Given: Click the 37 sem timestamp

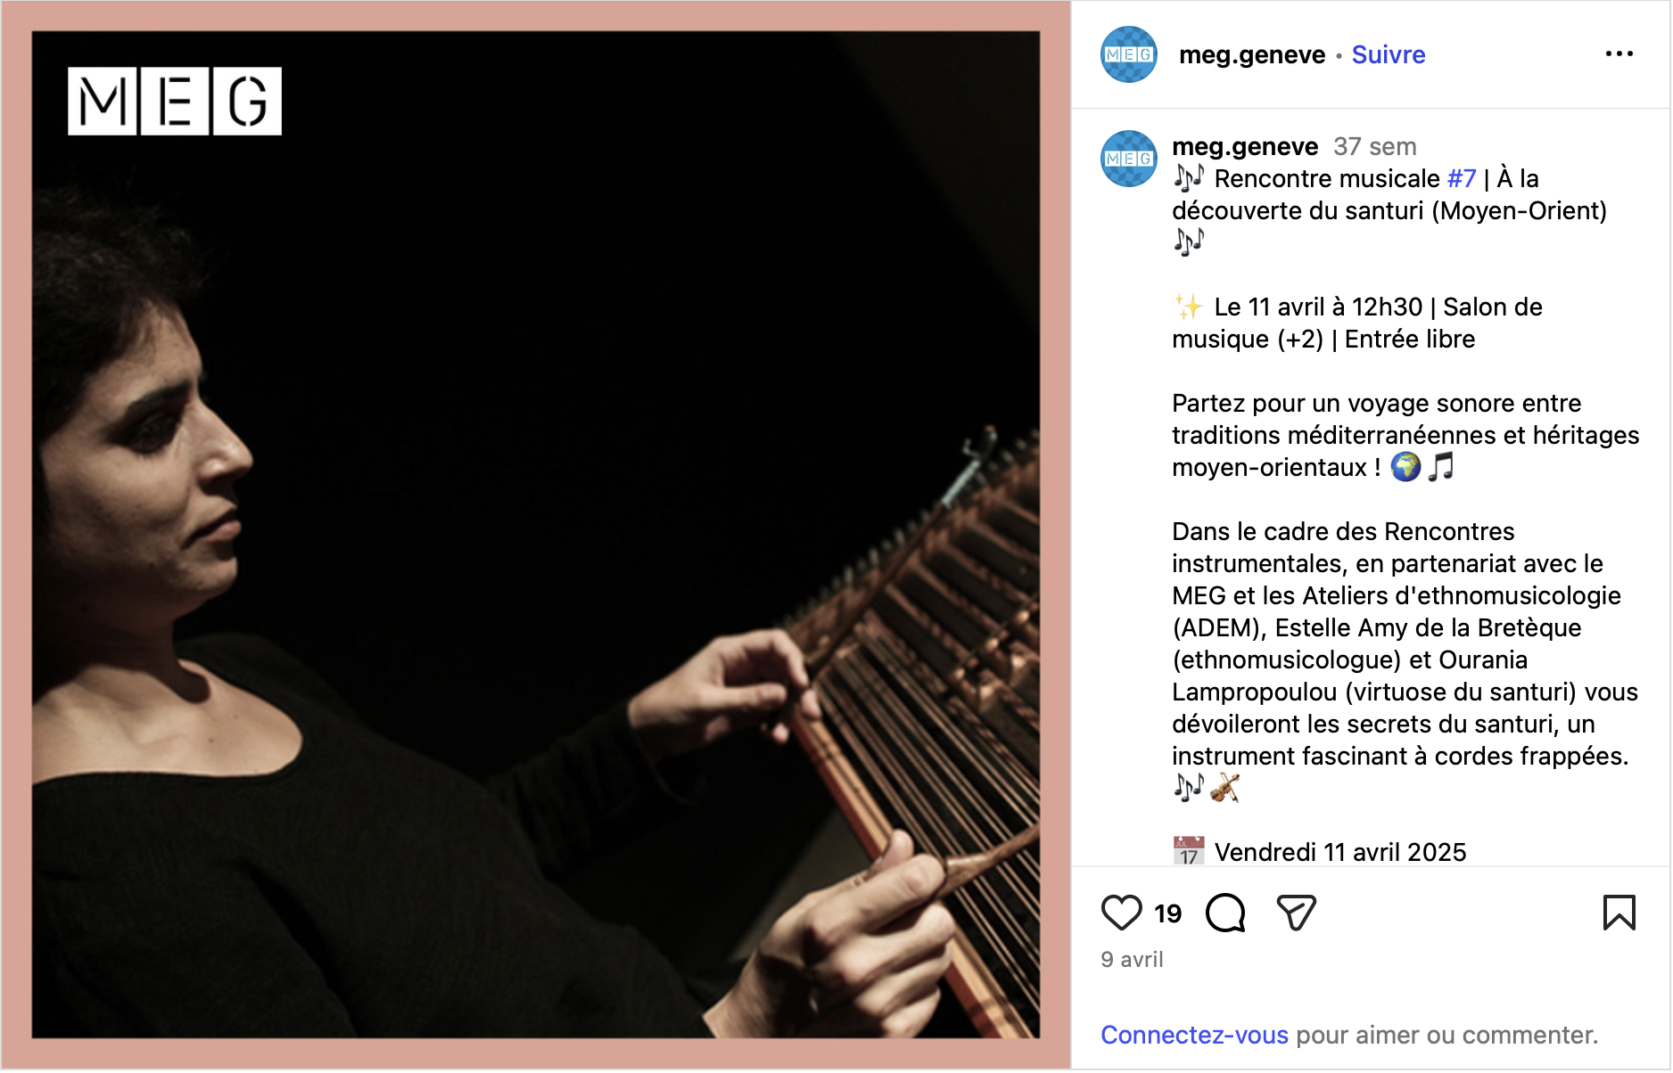Looking at the screenshot, I should [x=1375, y=146].
